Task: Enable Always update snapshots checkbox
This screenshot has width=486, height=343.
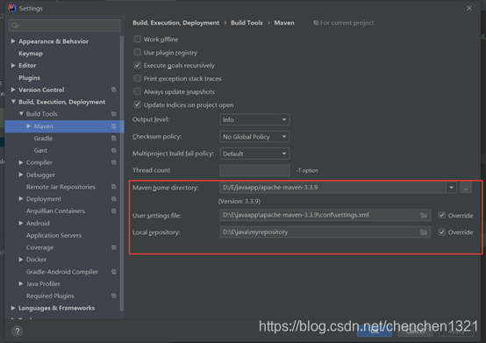Action: click(138, 91)
